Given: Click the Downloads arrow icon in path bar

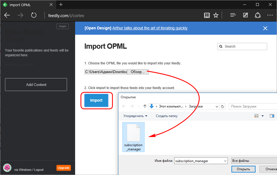Looking at the screenshot, I should pos(152,106).
